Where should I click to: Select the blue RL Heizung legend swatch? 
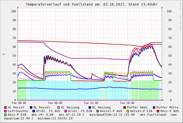coord(89,108)
